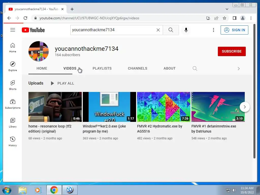Switch to the CHANNELS channel tab

[x=137, y=68]
